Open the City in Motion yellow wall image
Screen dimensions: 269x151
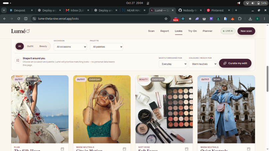coord(102,109)
